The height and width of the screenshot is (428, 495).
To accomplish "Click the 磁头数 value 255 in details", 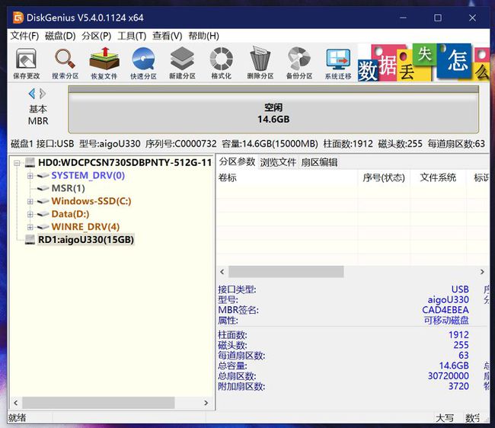I will coord(461,345).
